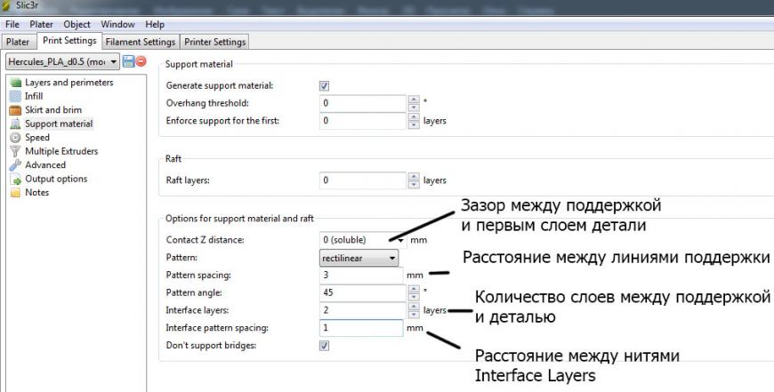
Task: Select Skirt and brim settings page
Action: tap(53, 110)
